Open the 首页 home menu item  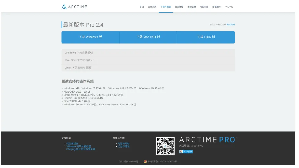click(142, 7)
